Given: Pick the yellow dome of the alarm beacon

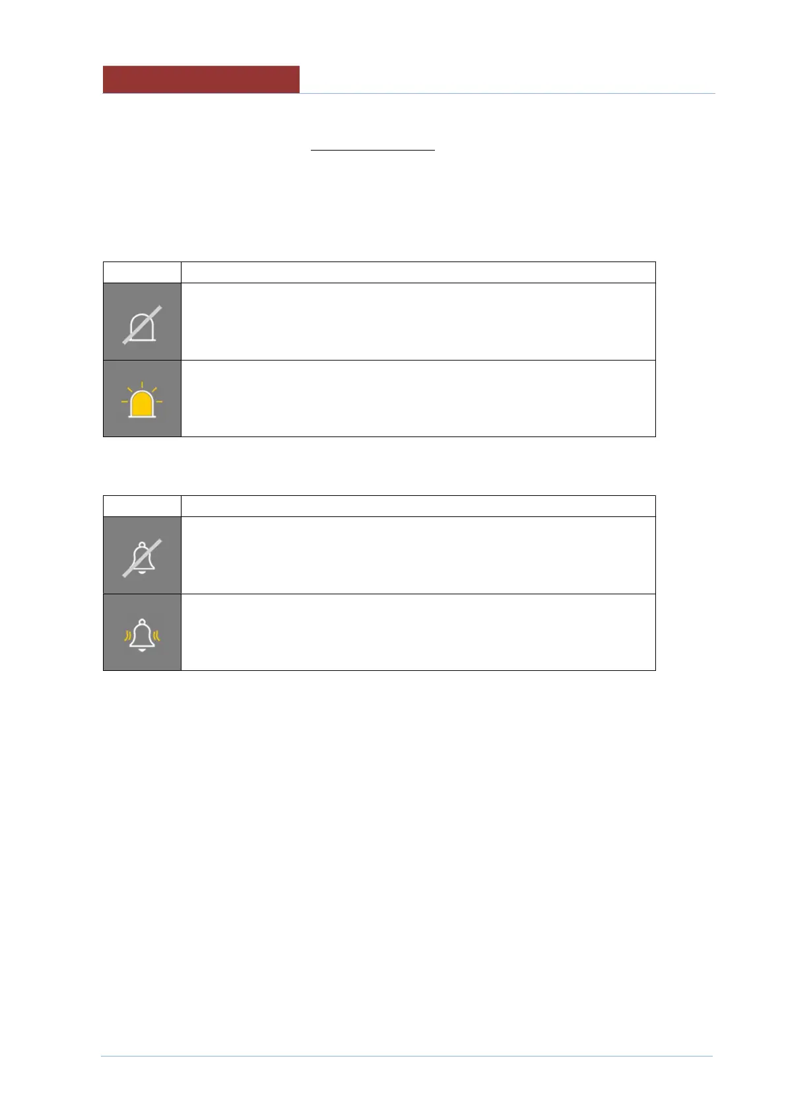Looking at the screenshot, I should click(142, 403).
